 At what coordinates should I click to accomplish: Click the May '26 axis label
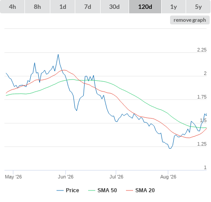click(x=13, y=177)
